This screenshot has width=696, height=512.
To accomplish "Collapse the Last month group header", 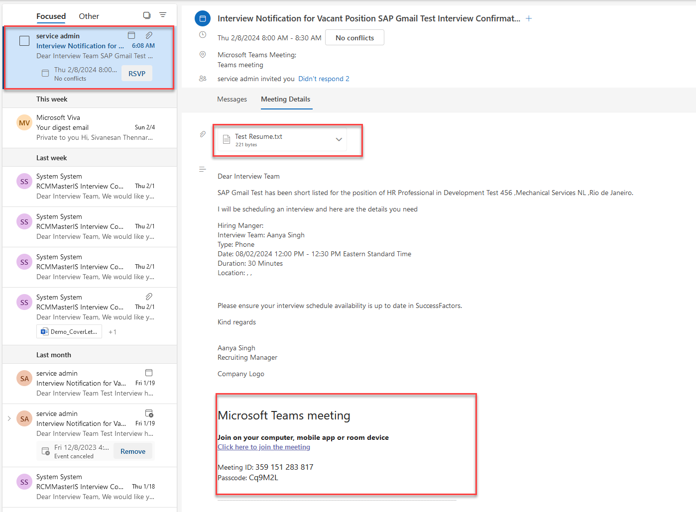I will pos(90,355).
